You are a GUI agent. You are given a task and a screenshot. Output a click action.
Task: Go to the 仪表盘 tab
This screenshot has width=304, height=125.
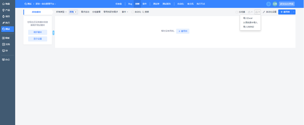[x=119, y=4]
